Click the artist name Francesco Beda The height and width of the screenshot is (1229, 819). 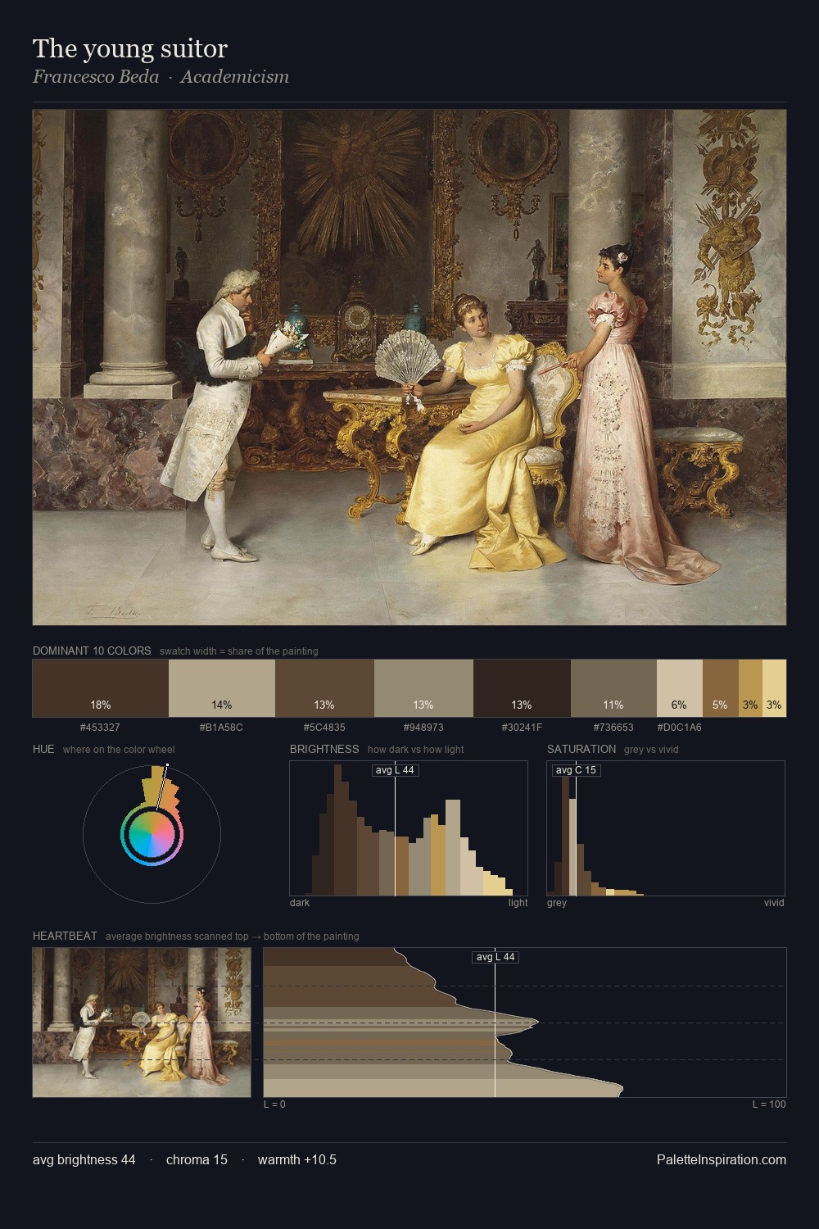[x=96, y=77]
